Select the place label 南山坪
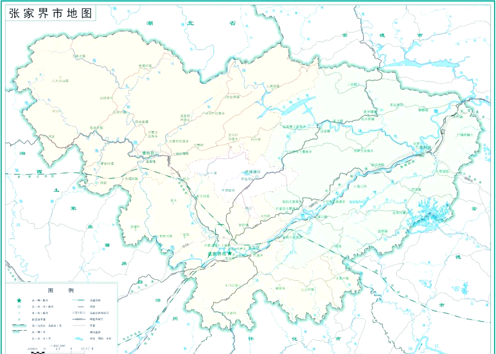The image size is (496, 354). point(361,186)
